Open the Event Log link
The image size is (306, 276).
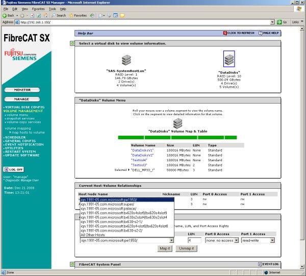[x=268, y=264]
